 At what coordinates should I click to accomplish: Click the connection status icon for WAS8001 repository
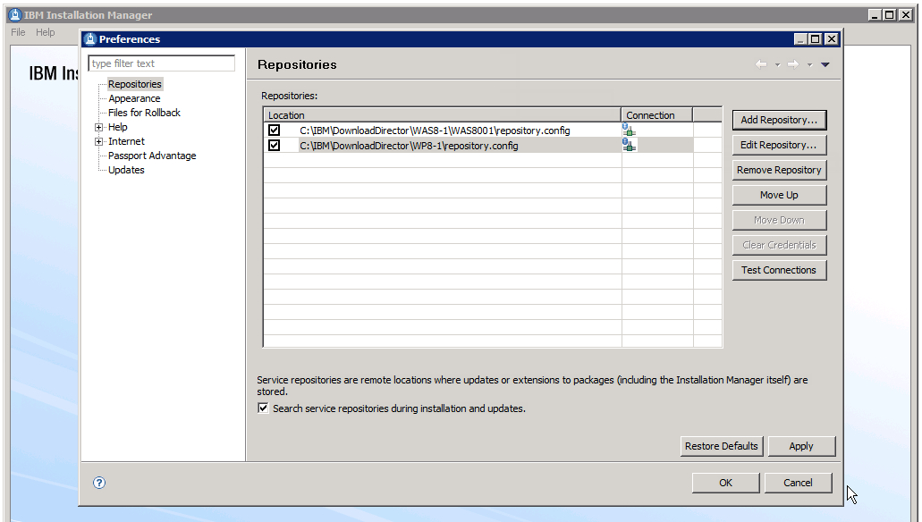click(x=629, y=128)
